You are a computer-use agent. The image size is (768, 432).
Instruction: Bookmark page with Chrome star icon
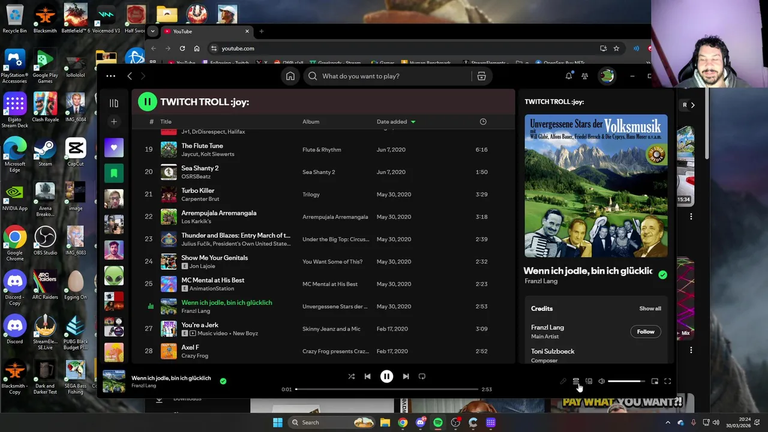[616, 49]
